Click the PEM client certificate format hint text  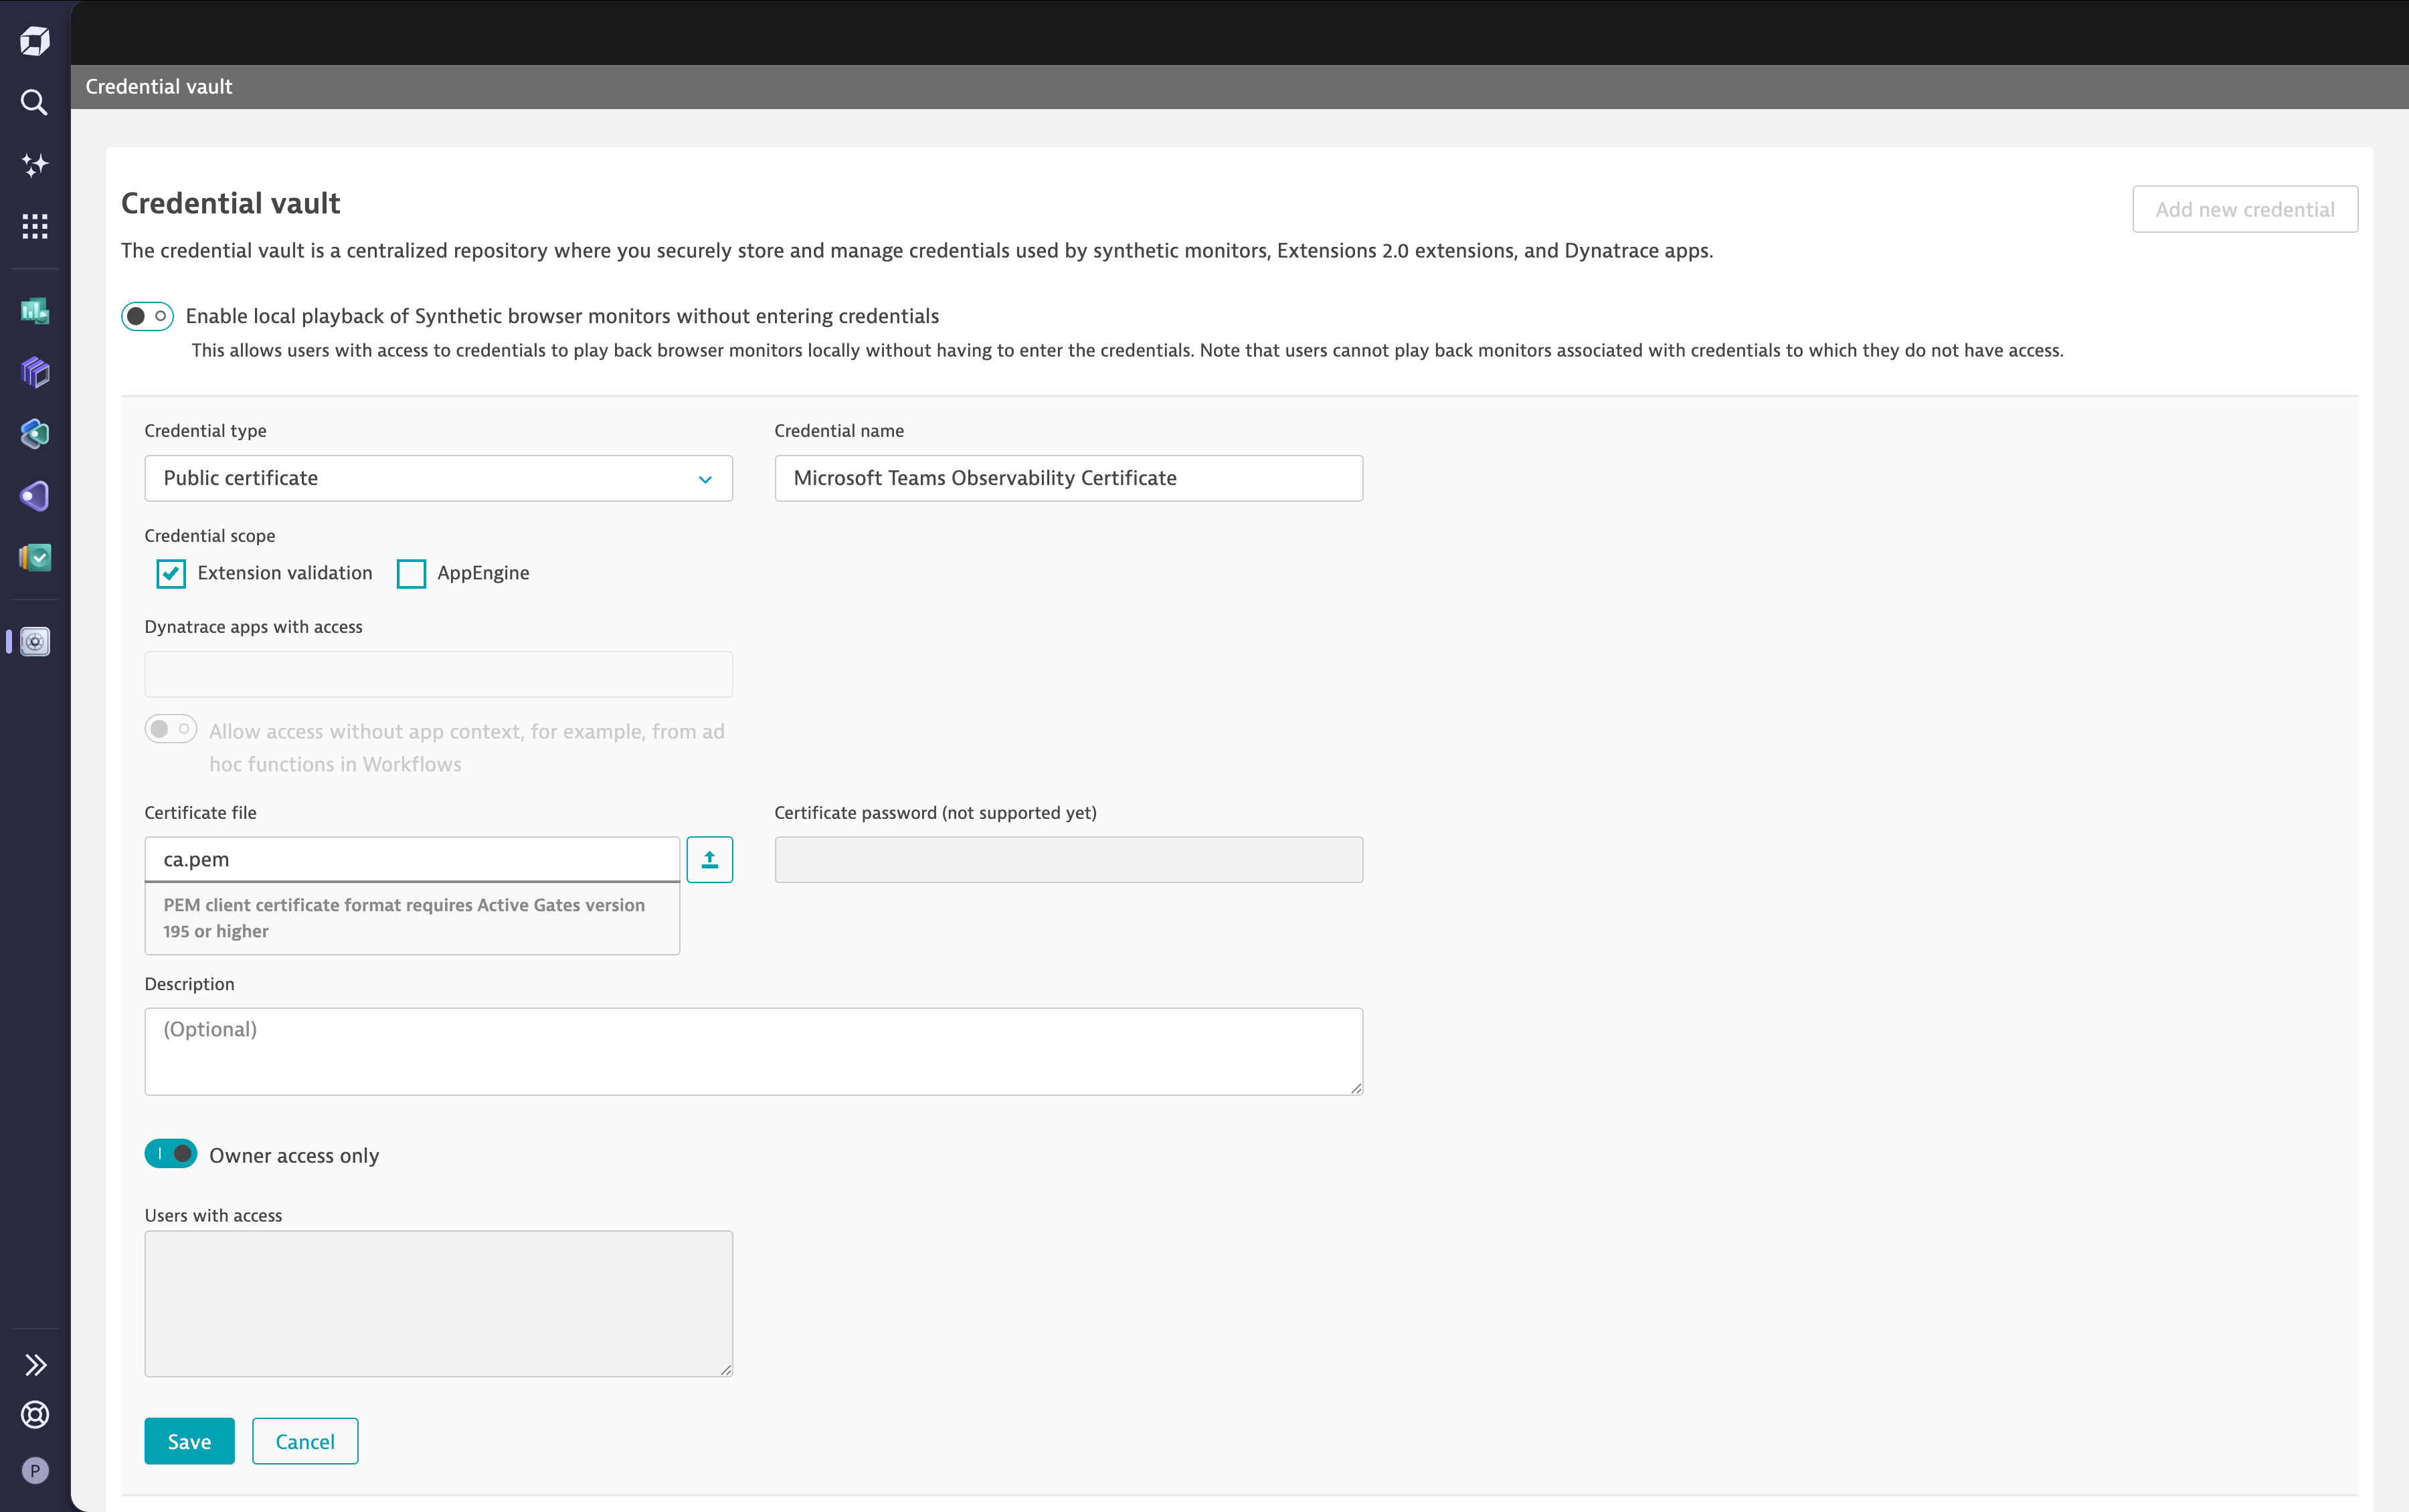click(404, 917)
